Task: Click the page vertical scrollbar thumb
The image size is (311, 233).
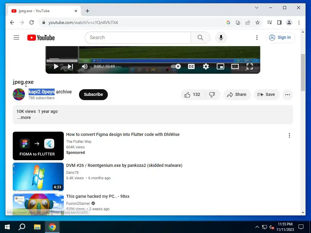Action: (303, 72)
